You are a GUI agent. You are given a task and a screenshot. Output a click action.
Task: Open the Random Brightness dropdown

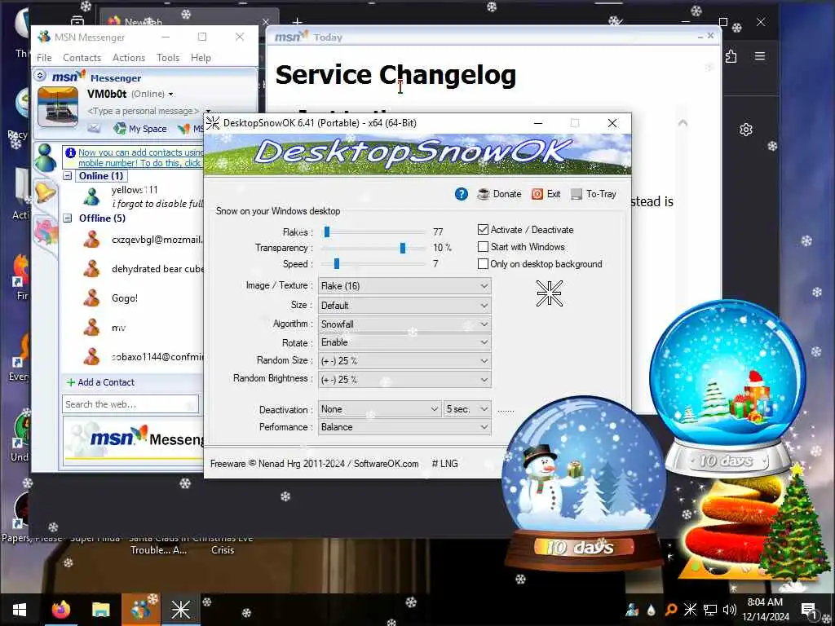[404, 379]
